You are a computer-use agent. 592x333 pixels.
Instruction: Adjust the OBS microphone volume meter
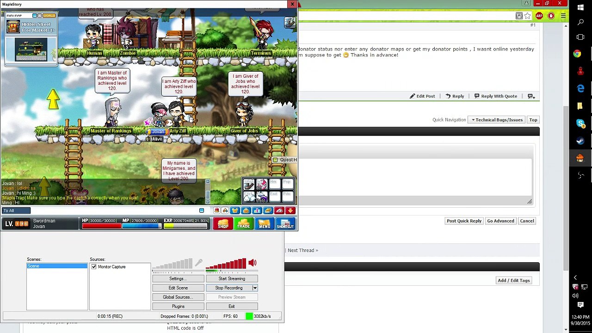coord(172,264)
